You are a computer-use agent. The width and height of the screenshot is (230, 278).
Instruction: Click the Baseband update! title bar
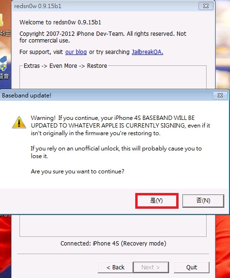pyautogui.click(x=106, y=96)
